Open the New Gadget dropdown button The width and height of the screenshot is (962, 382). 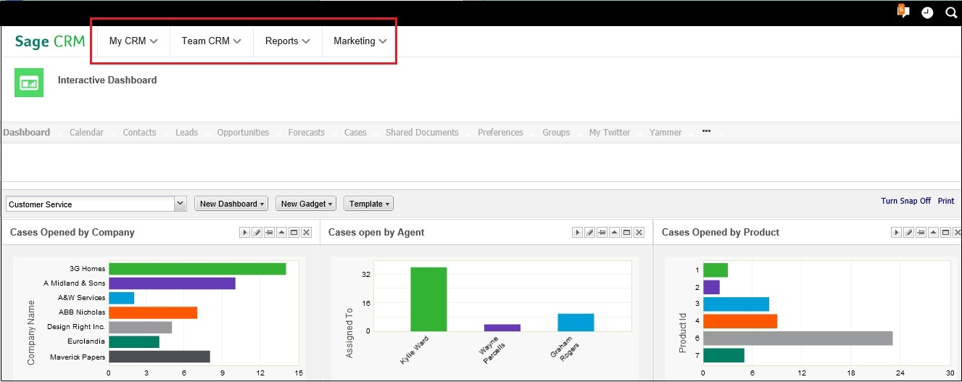point(306,204)
